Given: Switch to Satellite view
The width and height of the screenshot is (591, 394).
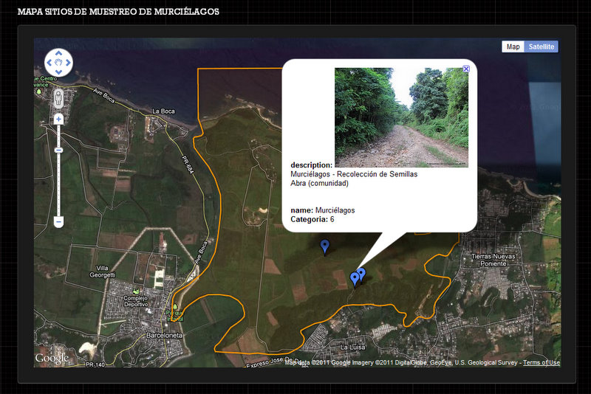Looking at the screenshot, I should [x=541, y=46].
